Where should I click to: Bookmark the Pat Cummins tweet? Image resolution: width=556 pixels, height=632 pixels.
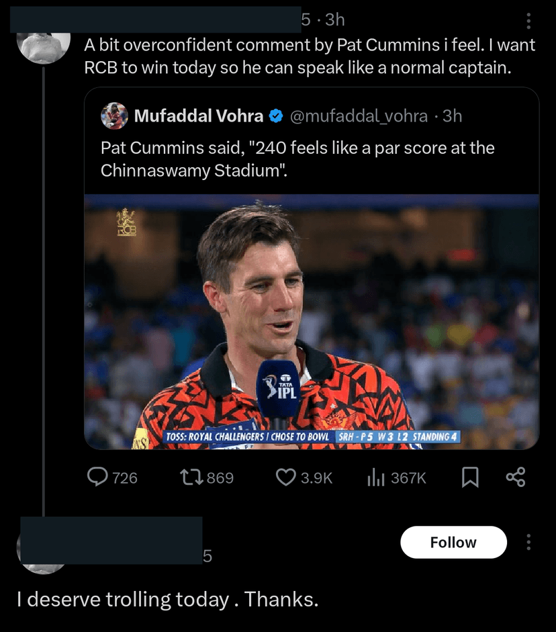click(x=471, y=478)
